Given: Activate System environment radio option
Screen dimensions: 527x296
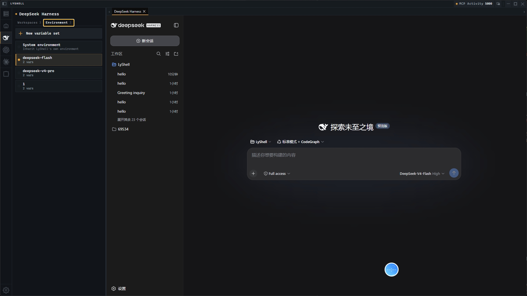Looking at the screenshot, I should point(19,47).
